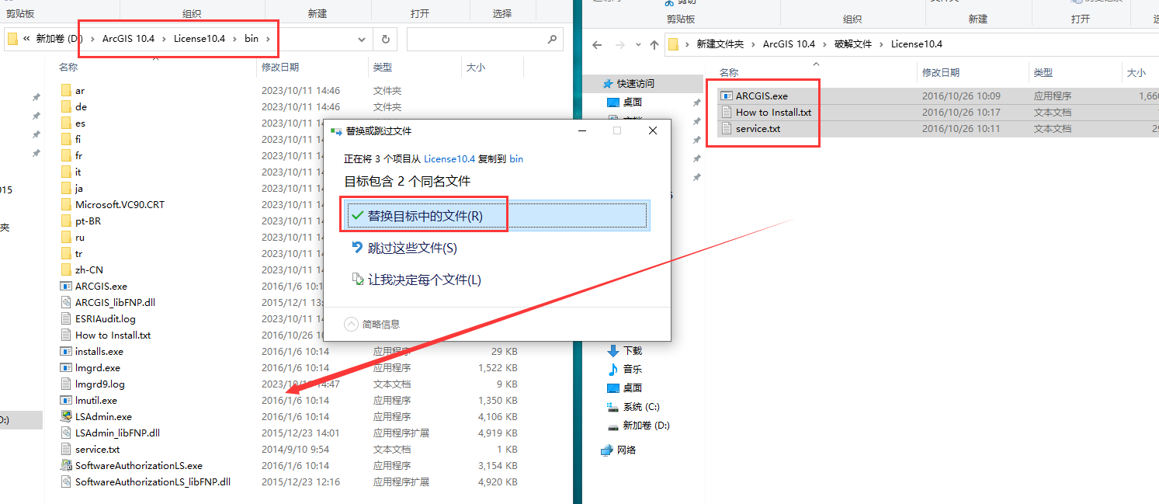Expand breadcrumb arrow after bin
Viewport: 1159px width, 504px height.
pyautogui.click(x=269, y=39)
